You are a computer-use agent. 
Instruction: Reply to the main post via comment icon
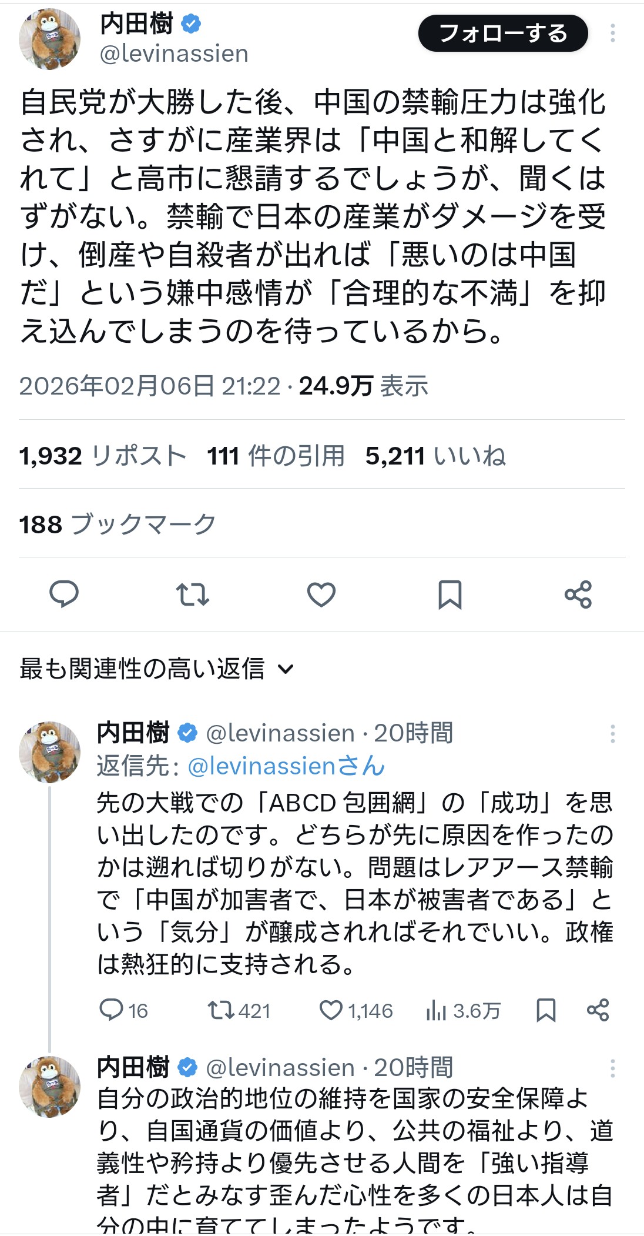(64, 594)
